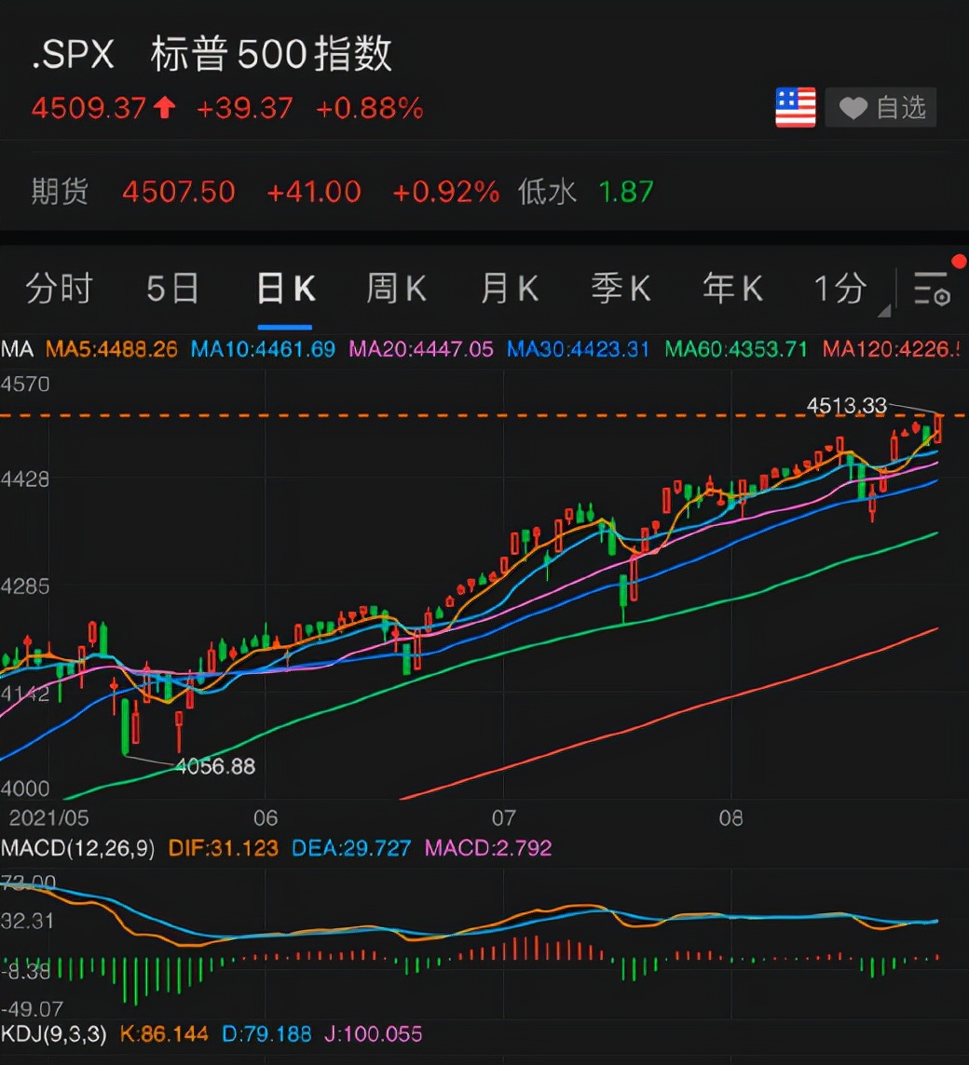Click the MA20:4447.05 indicator value
The width and height of the screenshot is (969, 1065).
pyautogui.click(x=421, y=349)
